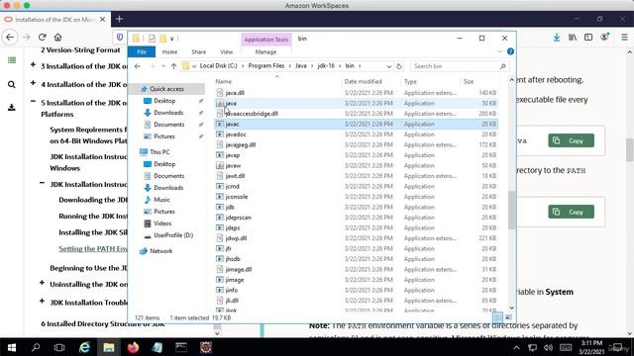The image size is (634, 356).
Task: Expand JDK Installation Troubleshooting section
Action: click(42, 301)
